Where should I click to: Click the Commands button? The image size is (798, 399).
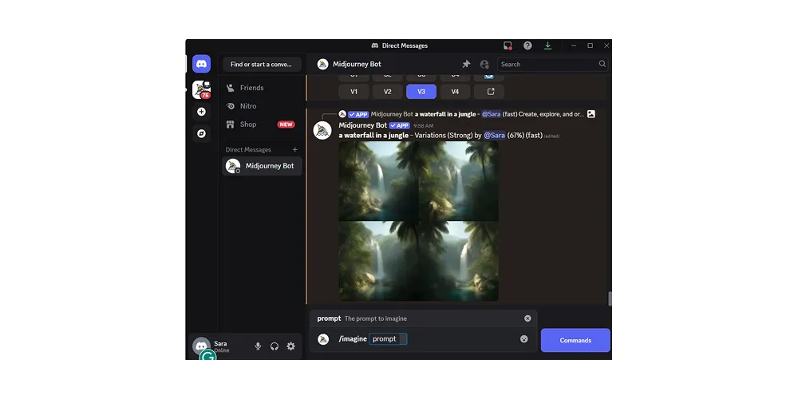(575, 340)
